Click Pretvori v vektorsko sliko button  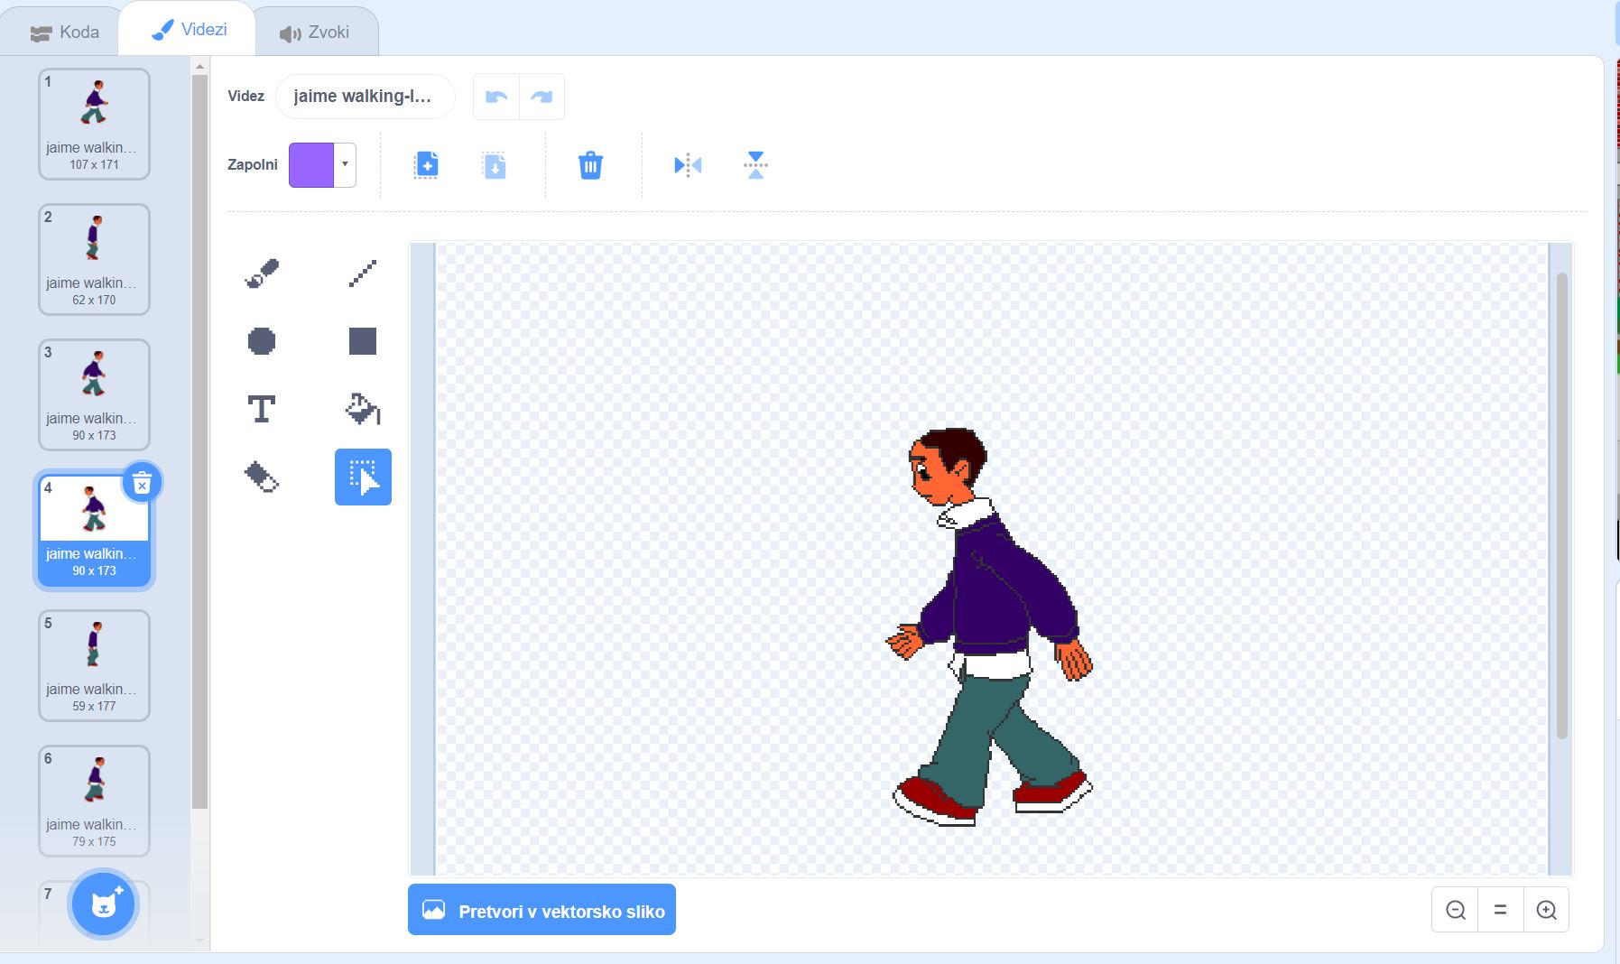tap(542, 910)
